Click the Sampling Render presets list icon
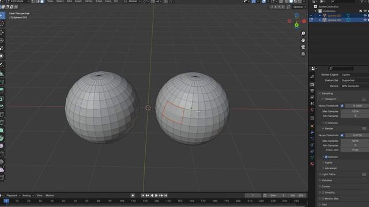The height and width of the screenshot is (207, 369). (x=364, y=129)
